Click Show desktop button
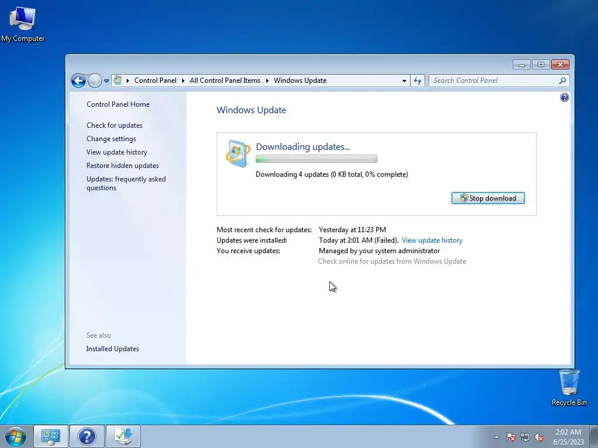This screenshot has height=448, width=598. [594, 436]
